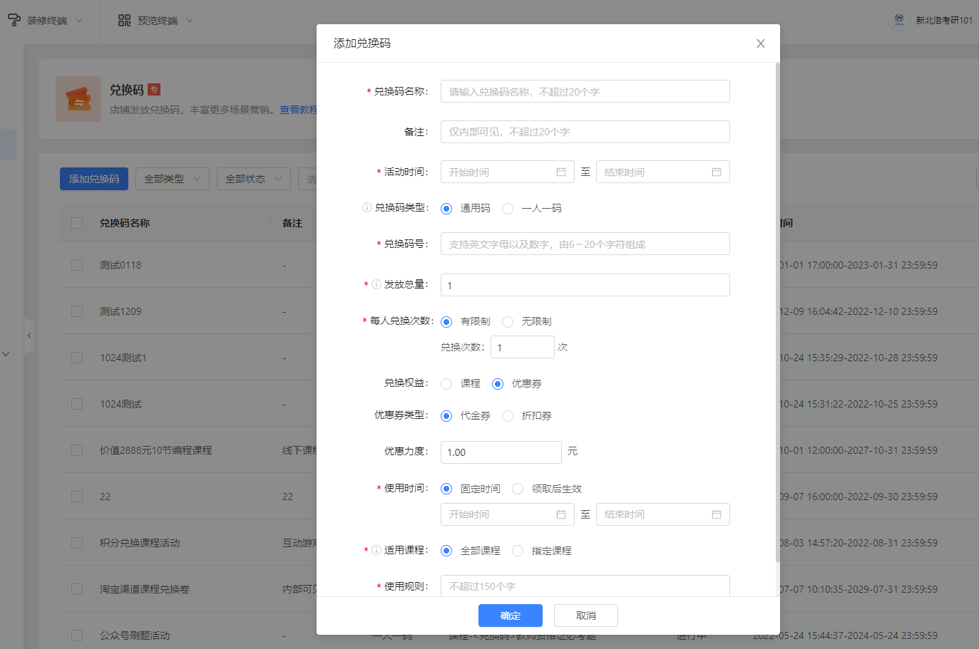Tick checkbox for row 1024测试1
The image size is (979, 649).
coord(77,358)
